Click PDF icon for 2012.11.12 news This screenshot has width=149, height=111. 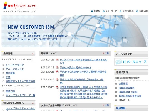click(x=57, y=67)
